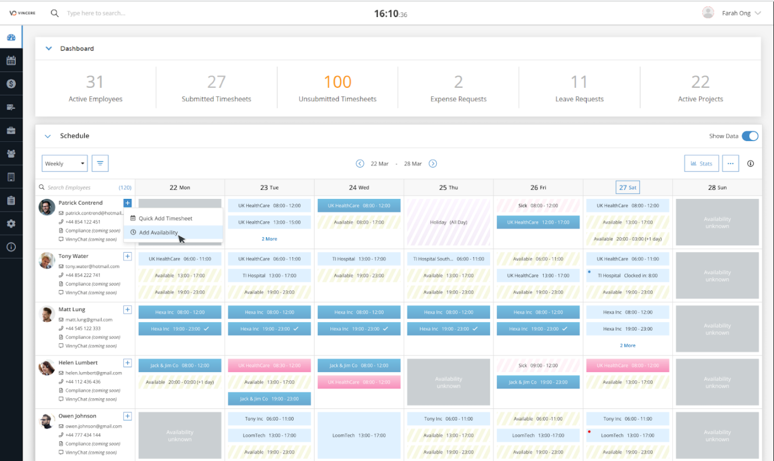774x461 pixels.
Task: Click the info icon beside Stats
Action: pos(750,163)
